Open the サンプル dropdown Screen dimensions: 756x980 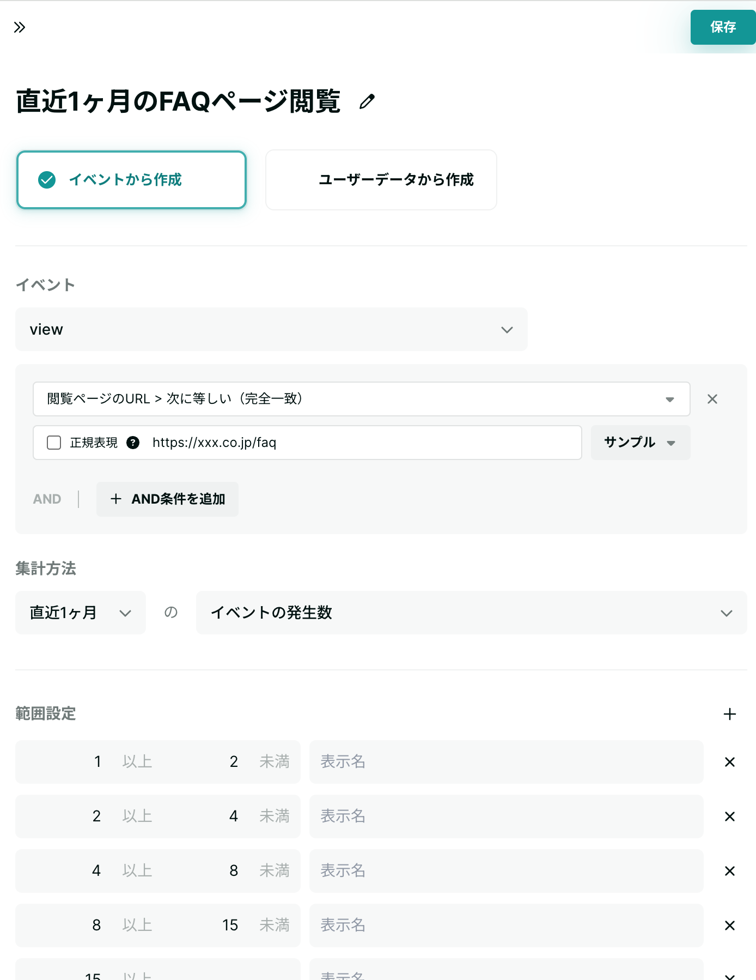click(641, 443)
